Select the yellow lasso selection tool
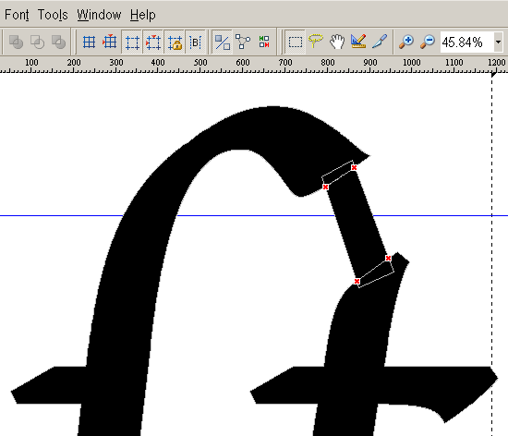The height and width of the screenshot is (436, 508). (x=316, y=42)
